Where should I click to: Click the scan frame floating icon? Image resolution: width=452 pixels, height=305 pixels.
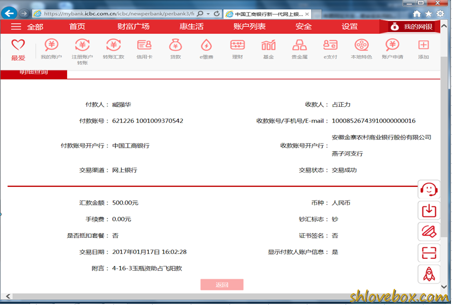point(429,253)
